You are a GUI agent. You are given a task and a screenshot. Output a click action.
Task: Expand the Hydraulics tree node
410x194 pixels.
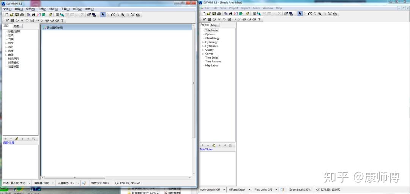coord(203,46)
